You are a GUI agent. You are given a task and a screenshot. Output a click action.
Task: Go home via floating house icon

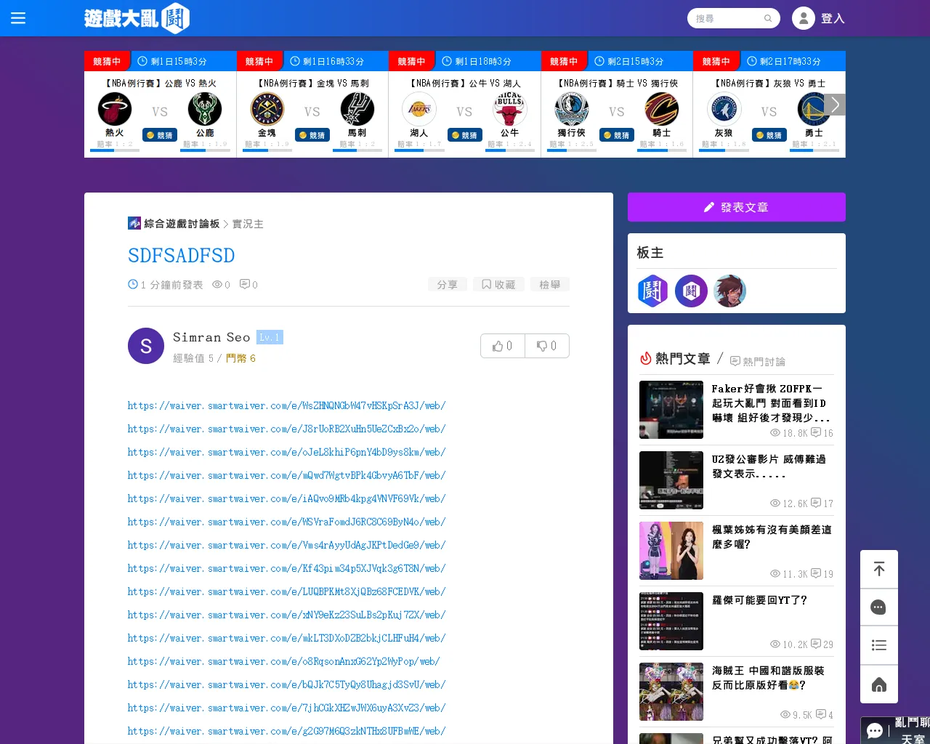coord(878,684)
